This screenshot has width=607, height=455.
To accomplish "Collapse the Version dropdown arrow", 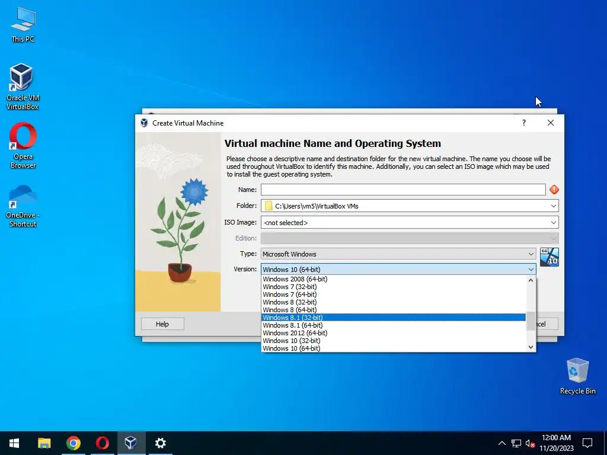I will click(531, 270).
